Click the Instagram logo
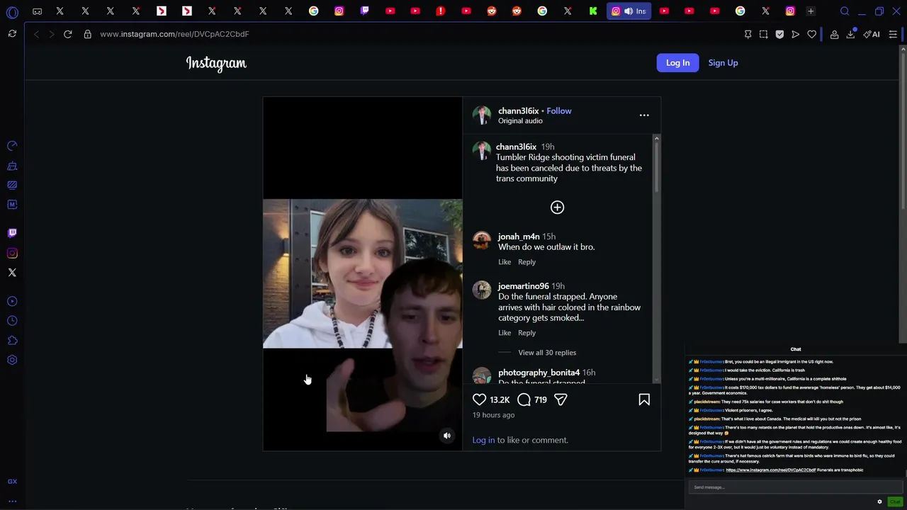907x510 pixels. point(216,63)
